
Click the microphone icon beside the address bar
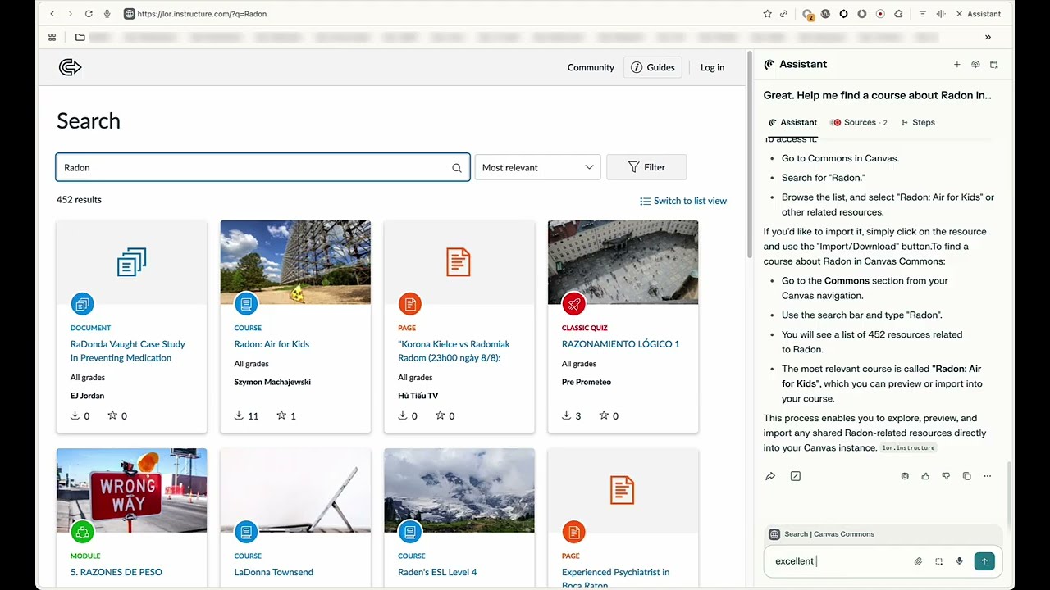107,14
